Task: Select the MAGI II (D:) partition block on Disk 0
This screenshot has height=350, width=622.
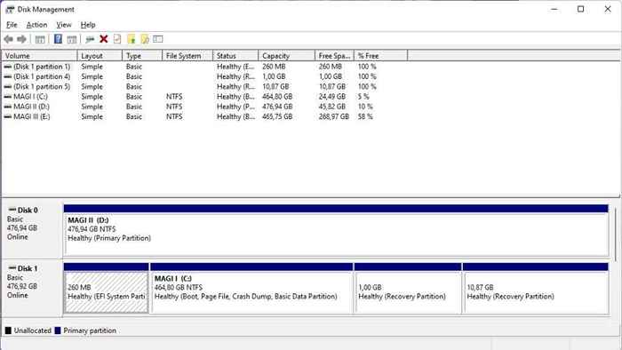Action: [336, 230]
